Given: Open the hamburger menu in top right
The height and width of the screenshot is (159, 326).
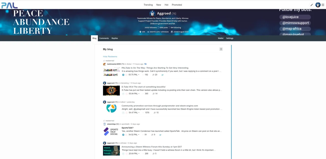Looking at the screenshot, I should [x=323, y=5].
